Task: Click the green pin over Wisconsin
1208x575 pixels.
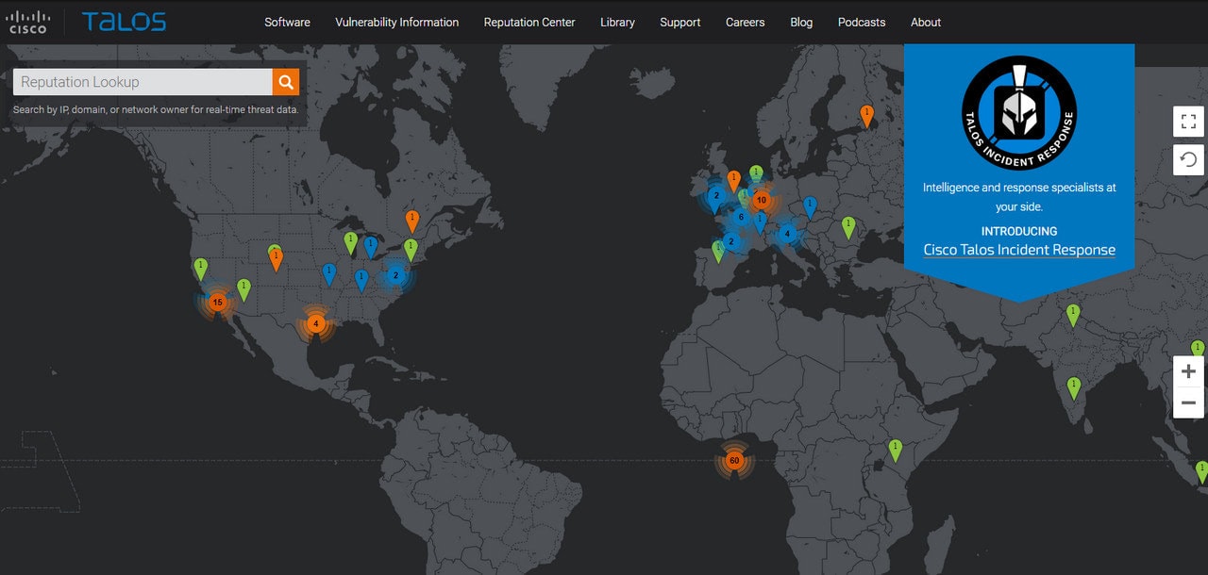Action: (351, 243)
